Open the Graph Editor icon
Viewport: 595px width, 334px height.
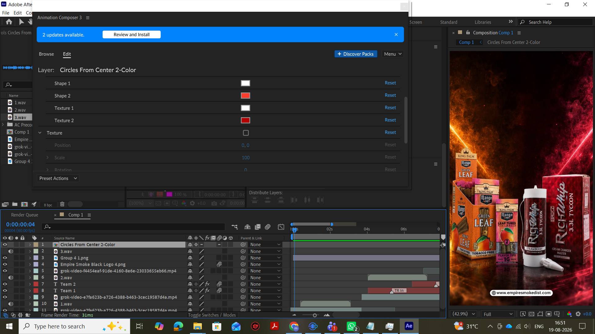tap(281, 227)
